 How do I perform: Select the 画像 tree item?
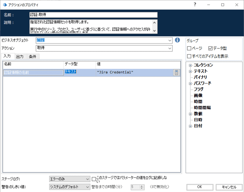198,95
